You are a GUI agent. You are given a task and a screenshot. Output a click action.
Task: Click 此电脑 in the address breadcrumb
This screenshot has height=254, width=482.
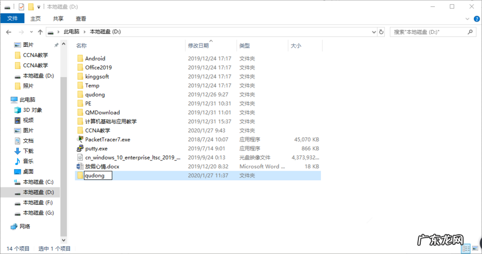click(x=71, y=32)
